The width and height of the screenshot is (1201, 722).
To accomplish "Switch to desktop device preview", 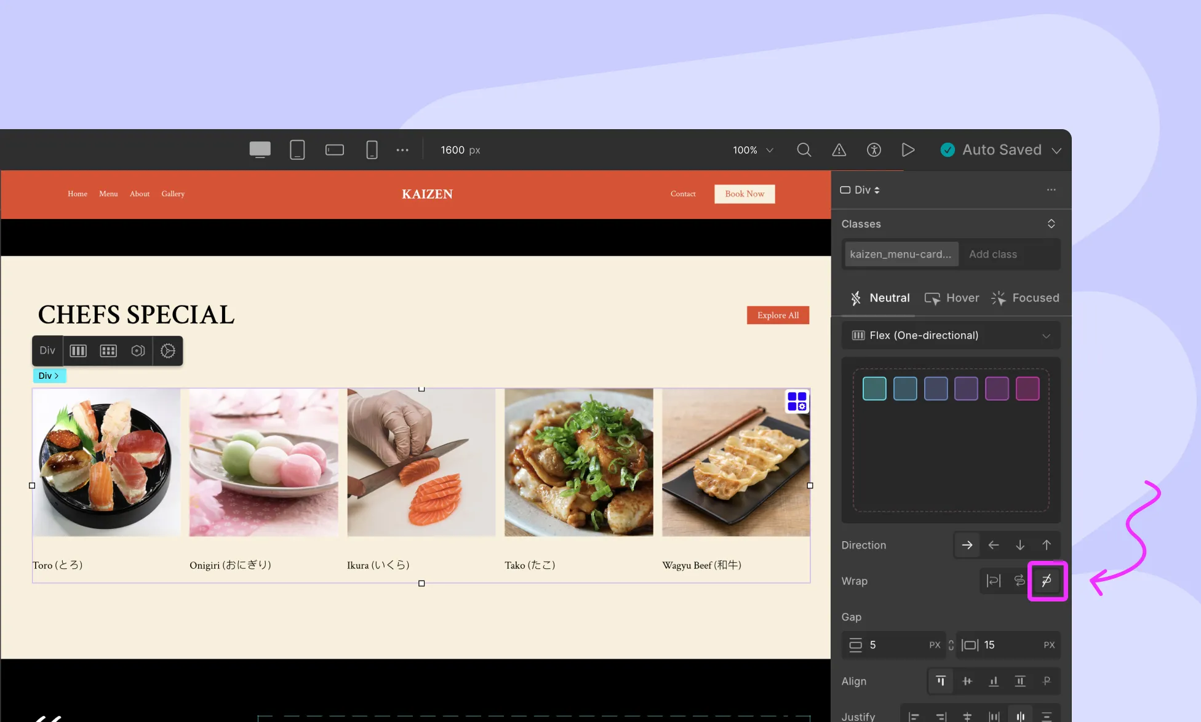I will point(260,149).
